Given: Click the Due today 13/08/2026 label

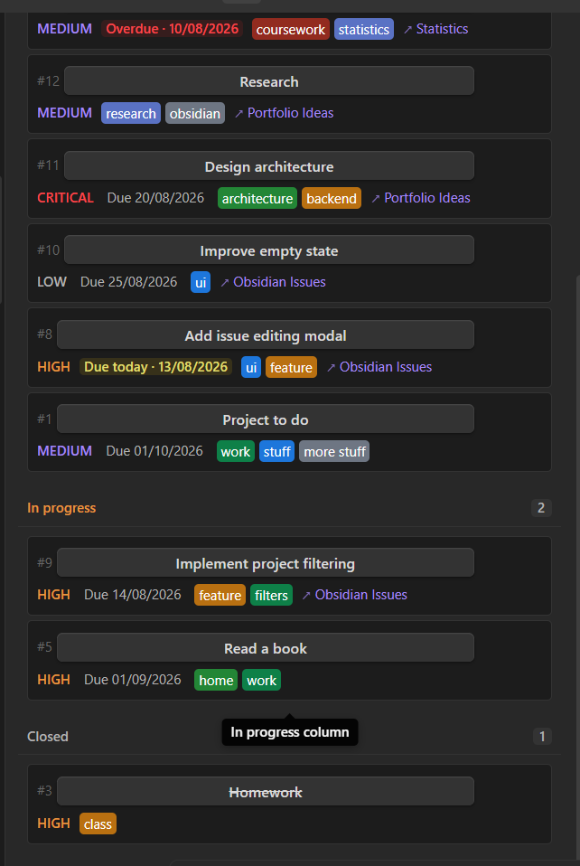Looking at the screenshot, I should point(156,367).
